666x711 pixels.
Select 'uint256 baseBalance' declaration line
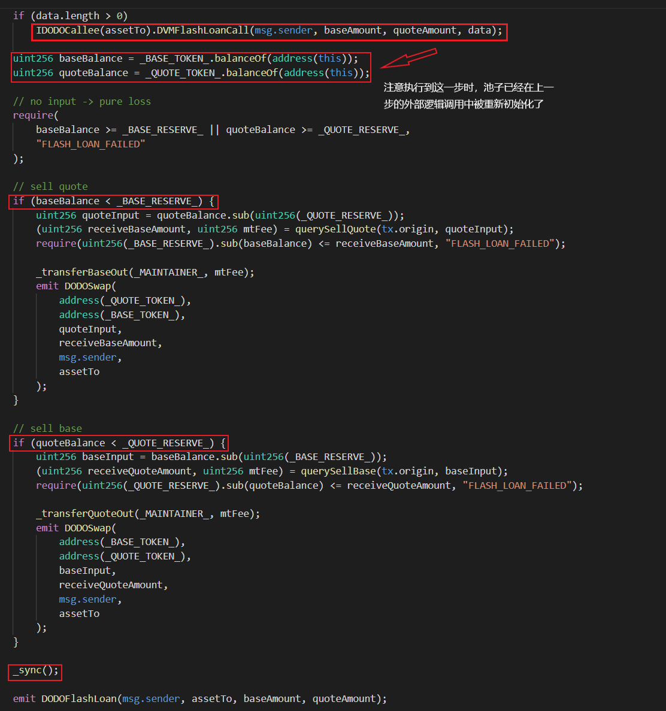click(x=186, y=59)
